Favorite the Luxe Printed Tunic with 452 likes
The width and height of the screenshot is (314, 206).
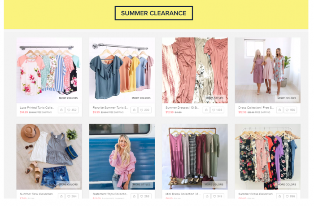point(72,110)
